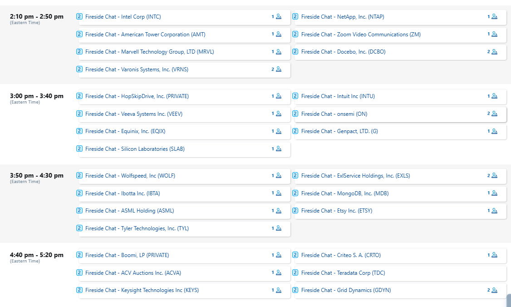The image size is (511, 307).
Task: Click the attendee icon for ExlService Holdings (EXLS)
Action: tap(494, 175)
